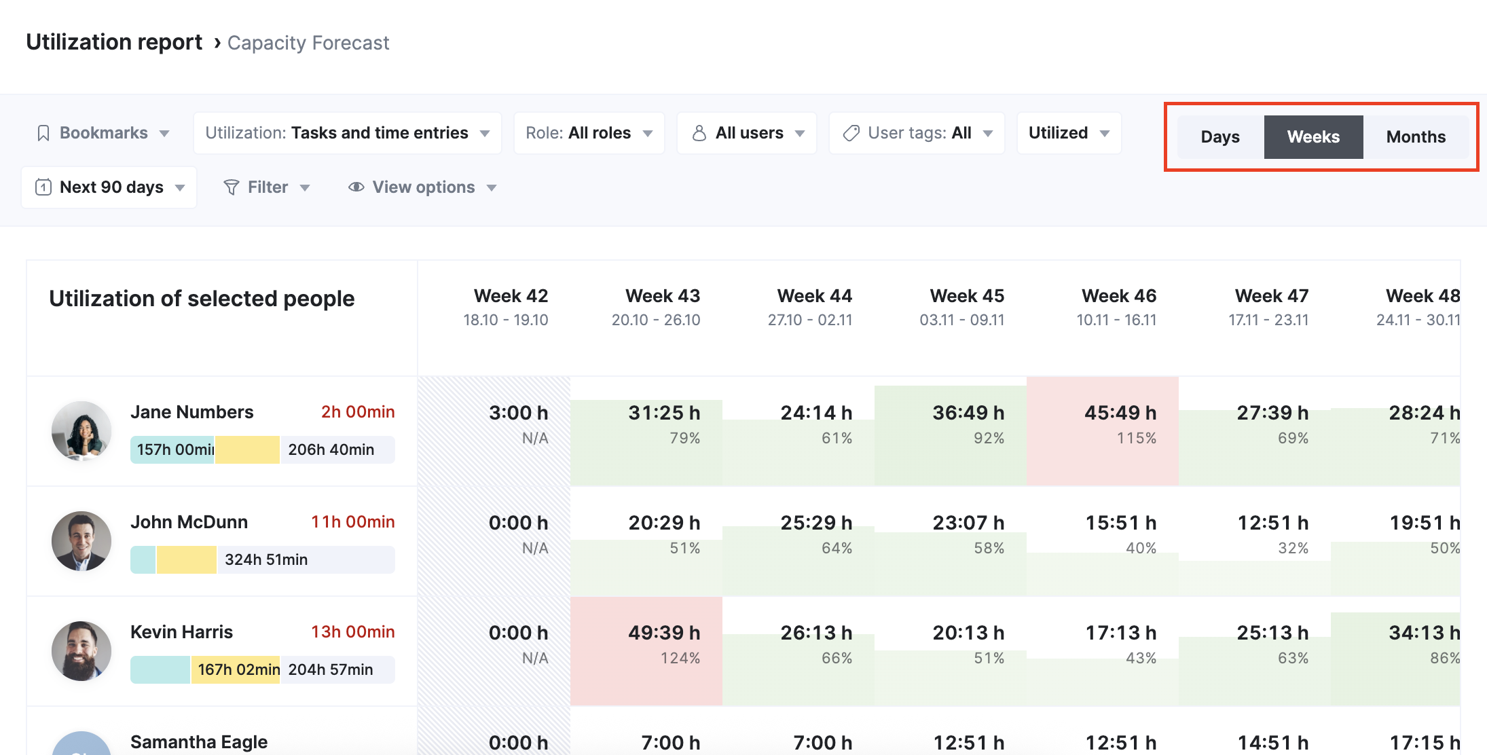Screen dimensions: 1487x755
Task: Click Kevin Harris' 20:13 h cell
Action: pos(951,651)
